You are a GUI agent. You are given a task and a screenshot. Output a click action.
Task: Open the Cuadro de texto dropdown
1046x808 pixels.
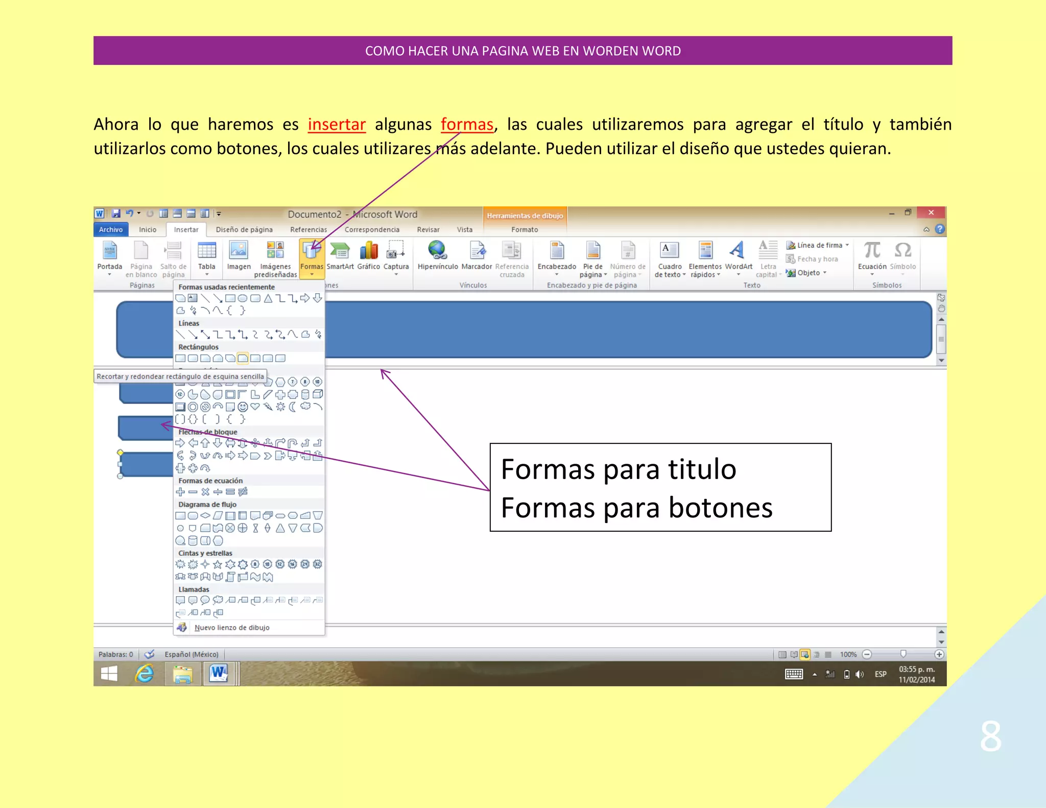click(x=670, y=258)
